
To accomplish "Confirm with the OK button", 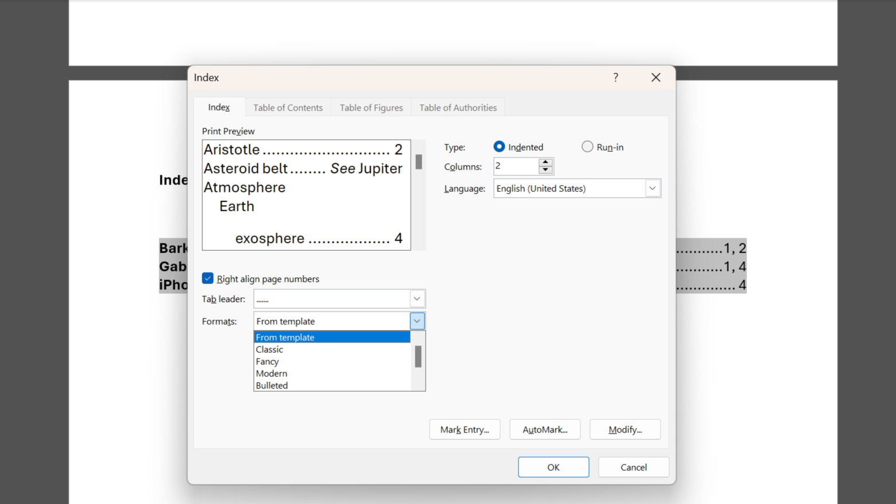I will pyautogui.click(x=553, y=467).
